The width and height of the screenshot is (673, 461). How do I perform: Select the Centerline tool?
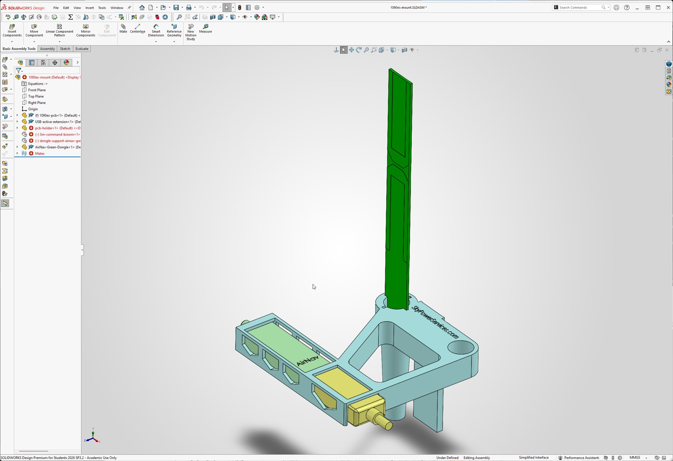(138, 29)
